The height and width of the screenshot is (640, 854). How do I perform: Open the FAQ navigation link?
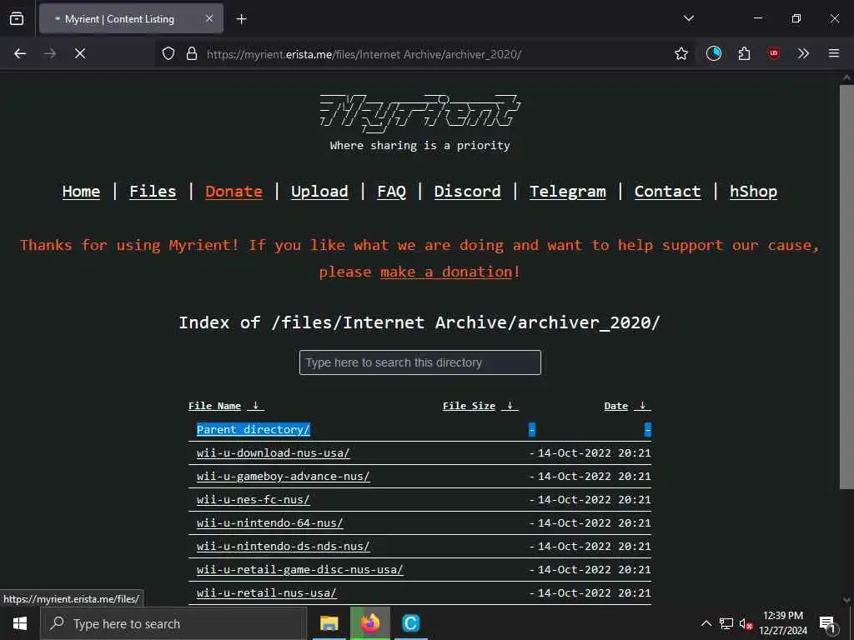pos(392,192)
